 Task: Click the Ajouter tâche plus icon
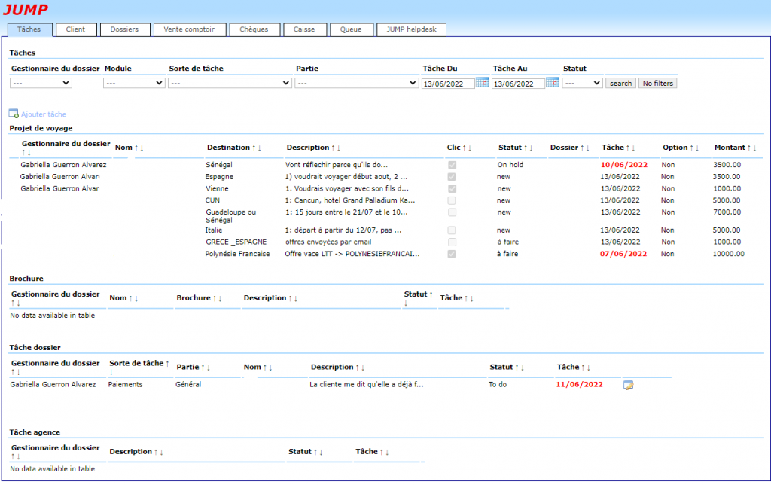(14, 114)
